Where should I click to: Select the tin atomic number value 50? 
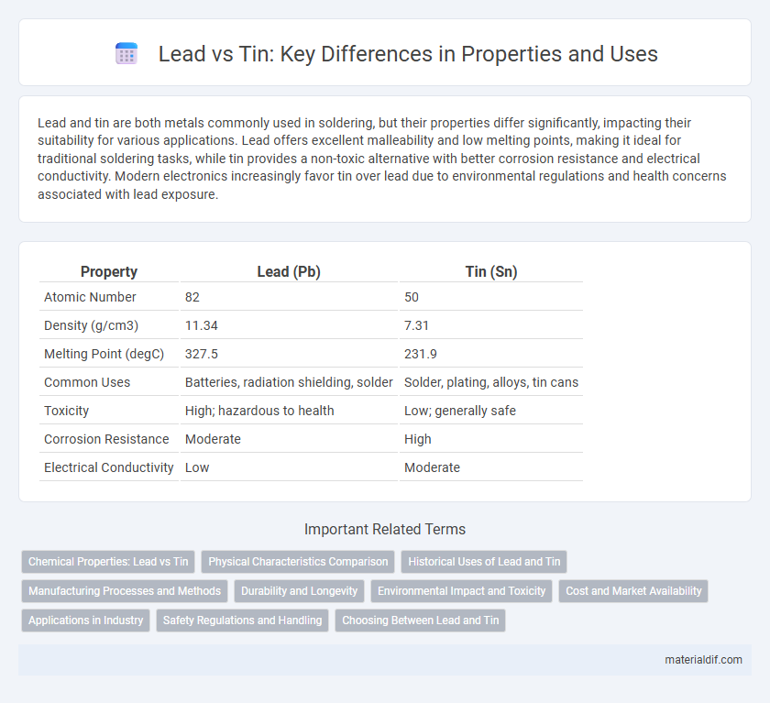pos(412,297)
